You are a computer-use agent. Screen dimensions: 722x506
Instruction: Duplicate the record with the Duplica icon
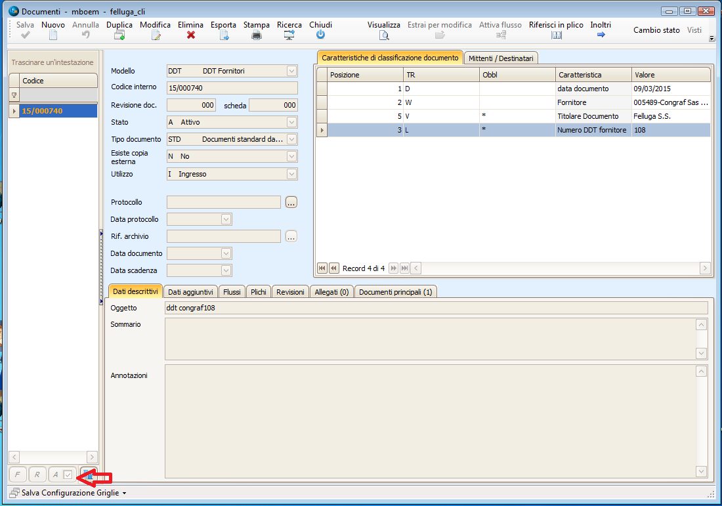[x=119, y=35]
